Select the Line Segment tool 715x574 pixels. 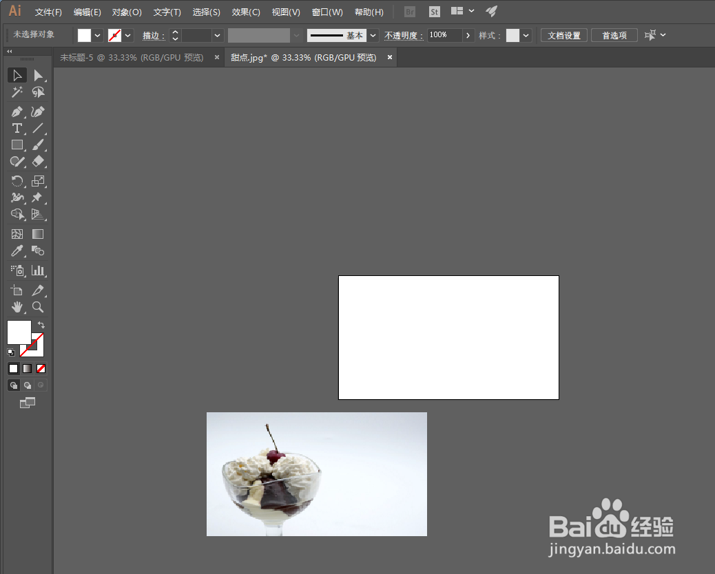tap(39, 128)
